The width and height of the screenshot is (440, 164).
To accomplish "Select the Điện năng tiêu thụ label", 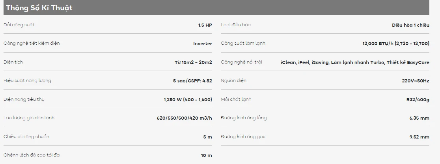I will coord(24,99).
